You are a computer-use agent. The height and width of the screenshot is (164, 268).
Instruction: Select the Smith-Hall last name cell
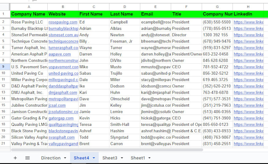click(125, 125)
